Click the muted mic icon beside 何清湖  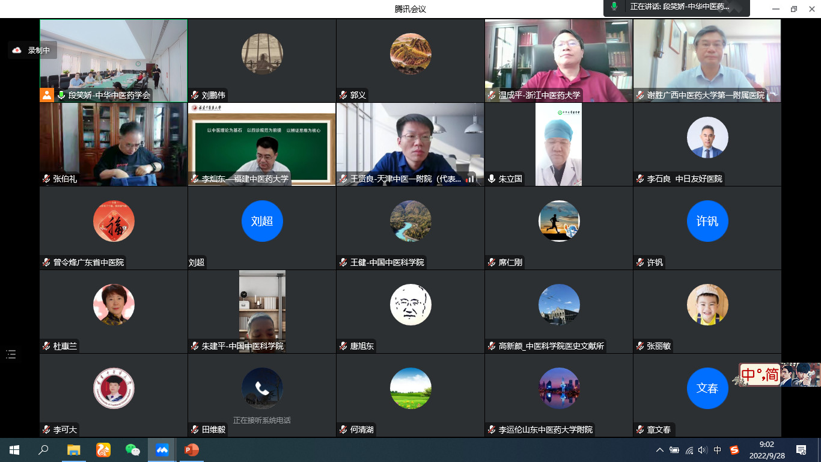(x=343, y=430)
